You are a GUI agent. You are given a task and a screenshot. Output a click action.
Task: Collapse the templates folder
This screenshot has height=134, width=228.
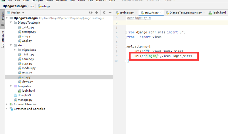coord(11,86)
